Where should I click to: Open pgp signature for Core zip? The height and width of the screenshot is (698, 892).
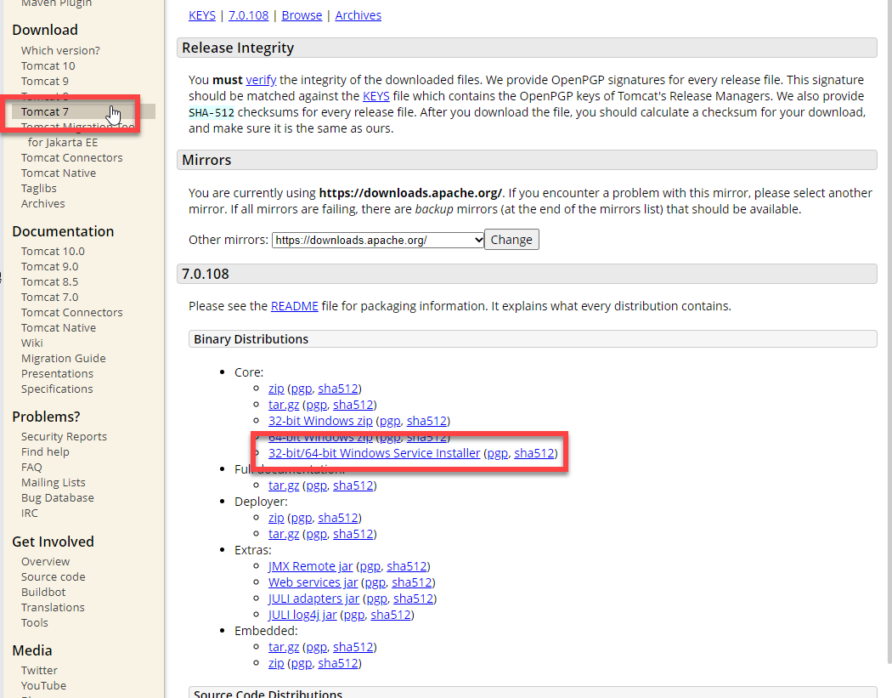(x=302, y=389)
